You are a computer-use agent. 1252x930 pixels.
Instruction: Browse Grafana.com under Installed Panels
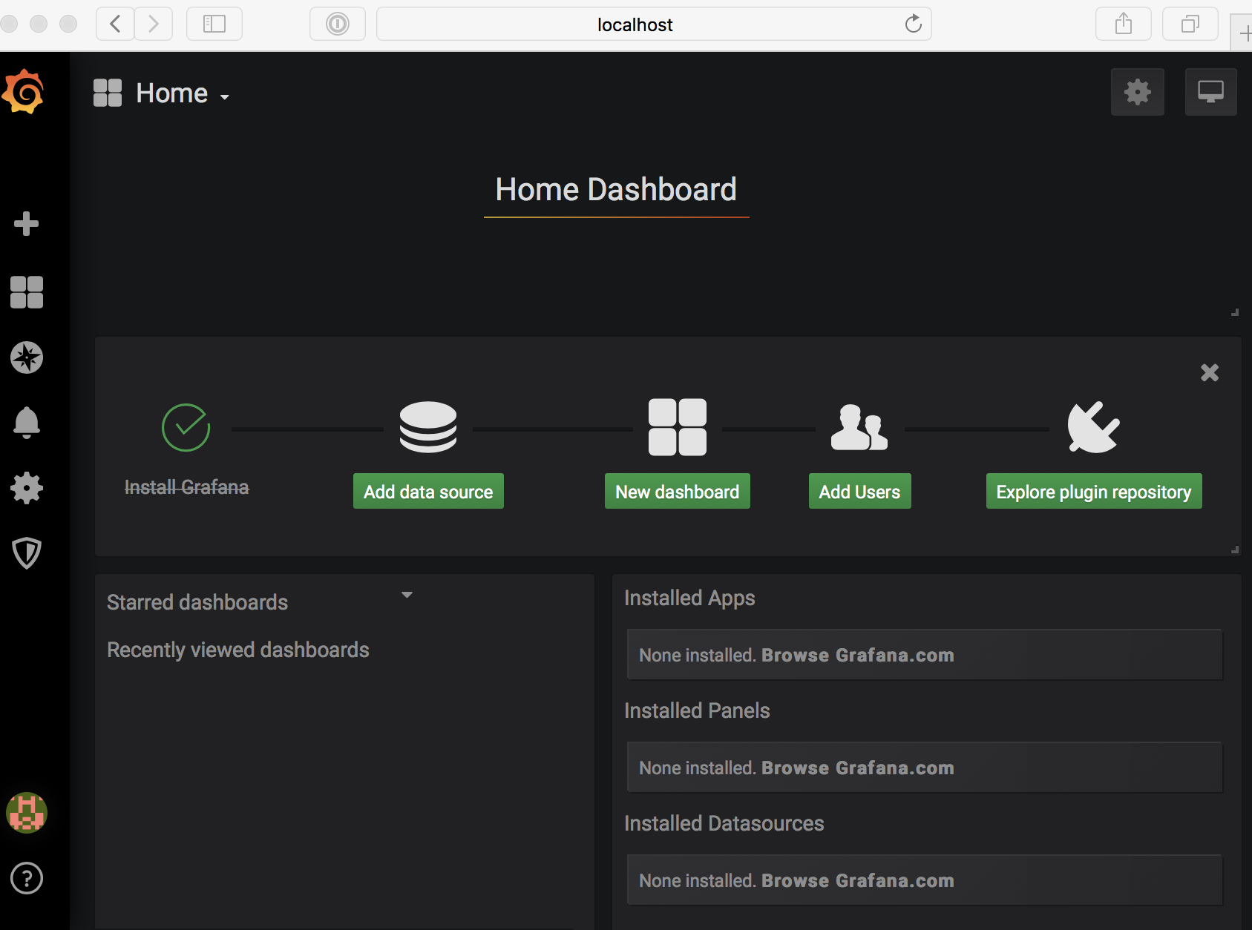coord(857,768)
